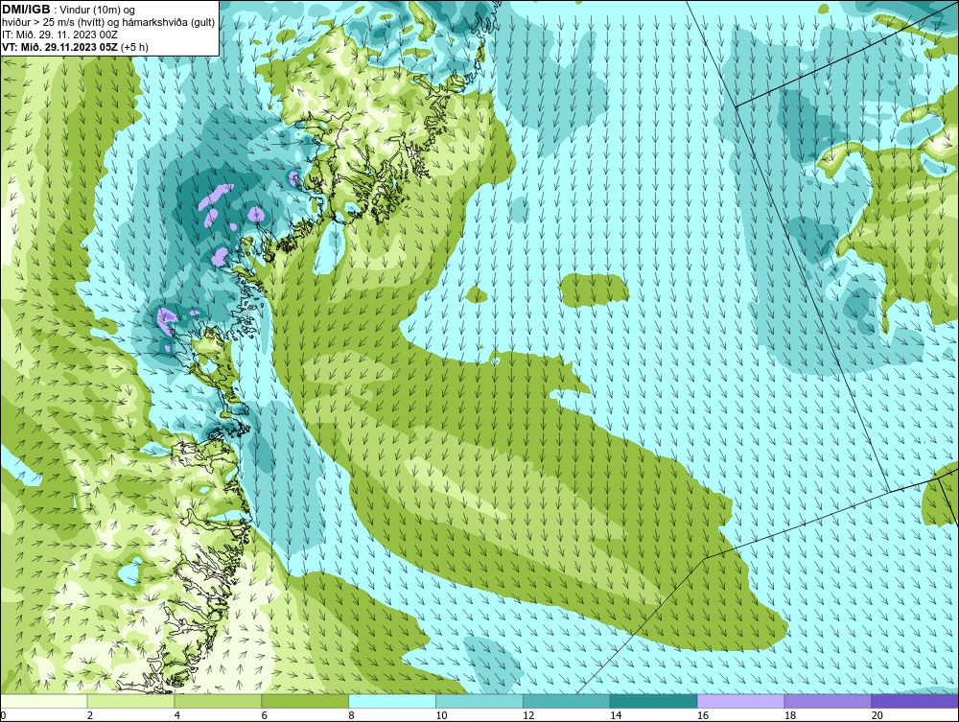Click the legend value label 12
959x722 pixels.
(x=528, y=715)
